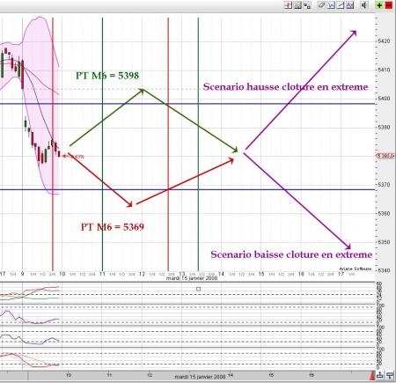Click the small square marker in first indicator panel
The height and width of the screenshot is (383, 396).
(x=198, y=289)
